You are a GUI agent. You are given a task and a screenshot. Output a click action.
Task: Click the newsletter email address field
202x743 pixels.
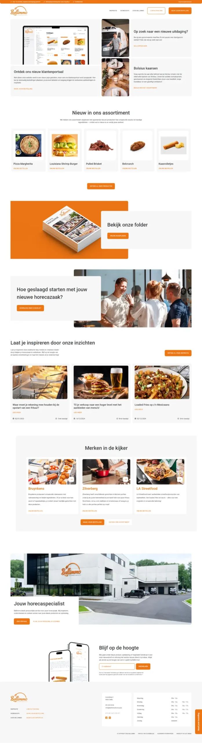point(117,666)
